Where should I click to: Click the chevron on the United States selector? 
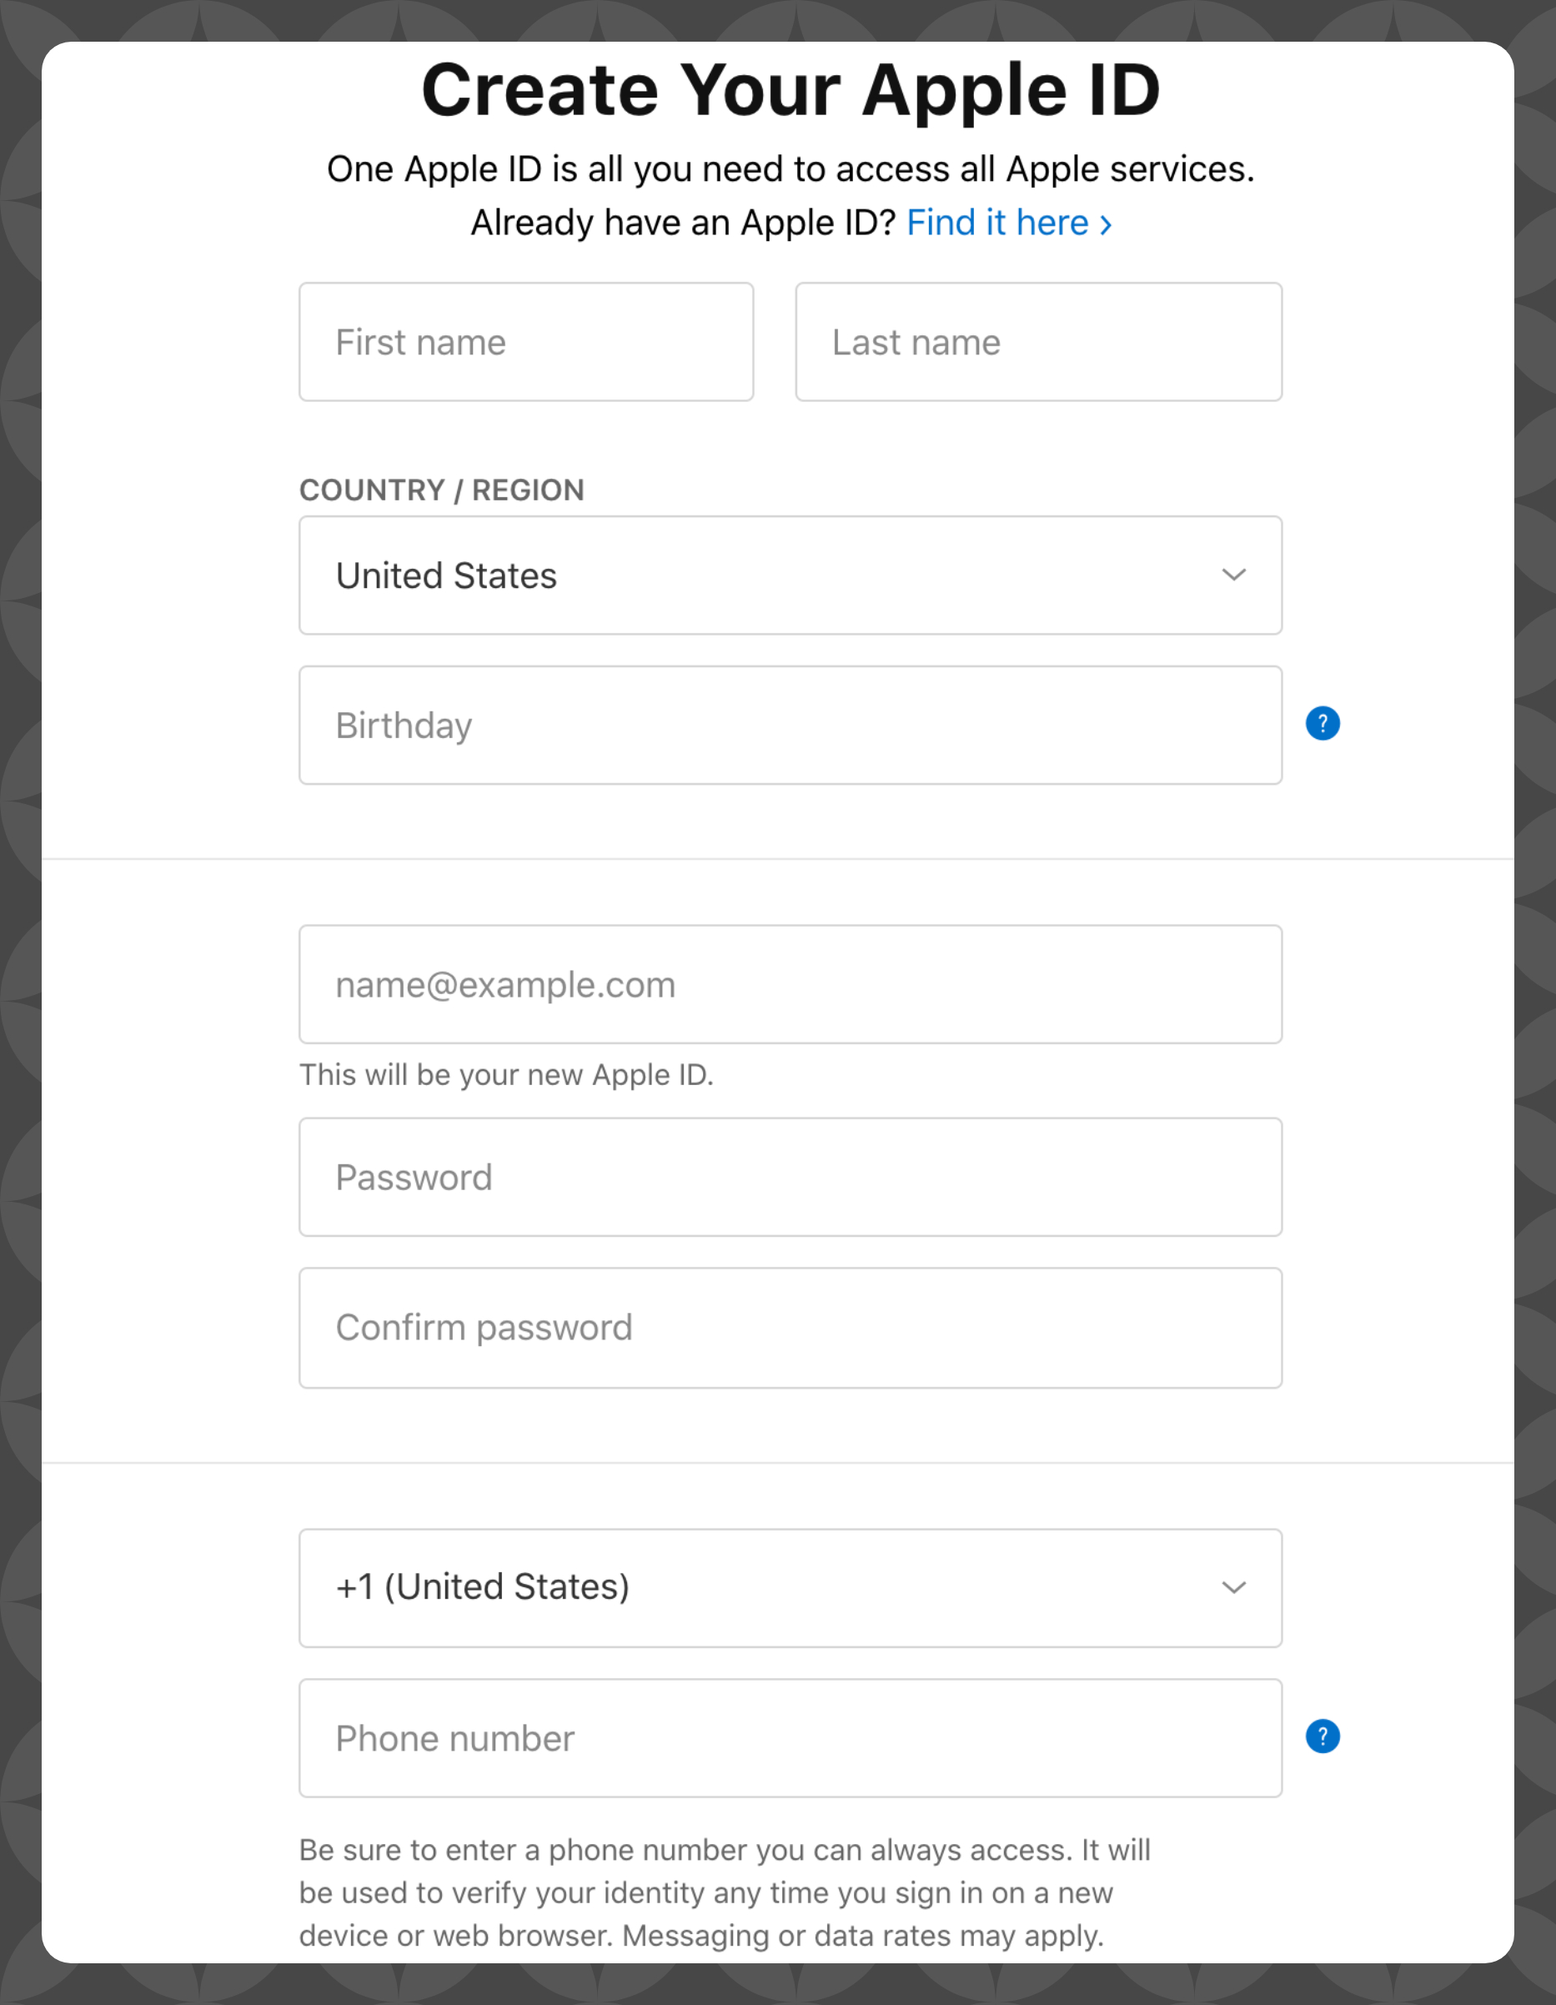click(1235, 575)
